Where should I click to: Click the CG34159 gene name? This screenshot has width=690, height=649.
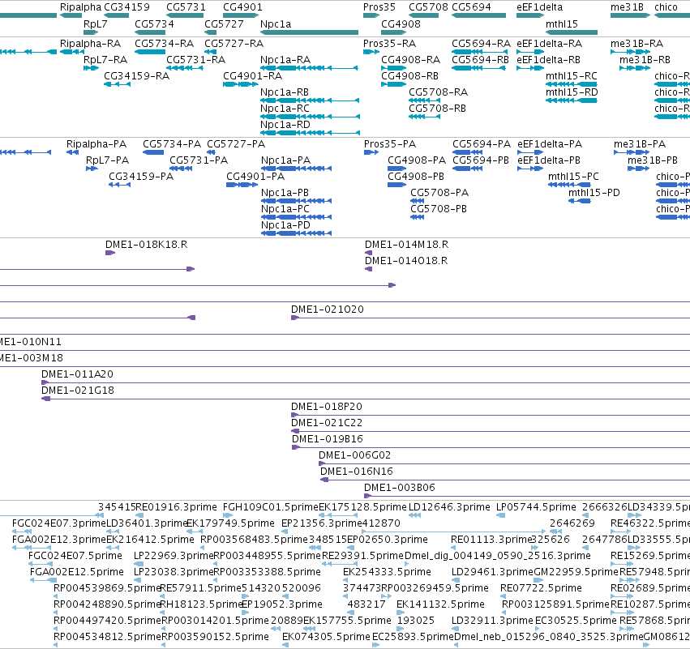coord(126,7)
